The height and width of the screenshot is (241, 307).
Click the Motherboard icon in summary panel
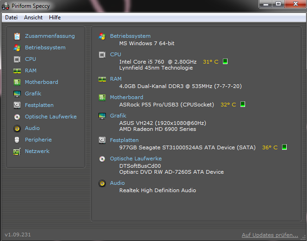(102, 97)
